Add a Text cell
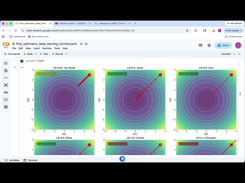Image resolution: width=245 pixels, height=183 pixels. pyautogui.click(x=44, y=54)
